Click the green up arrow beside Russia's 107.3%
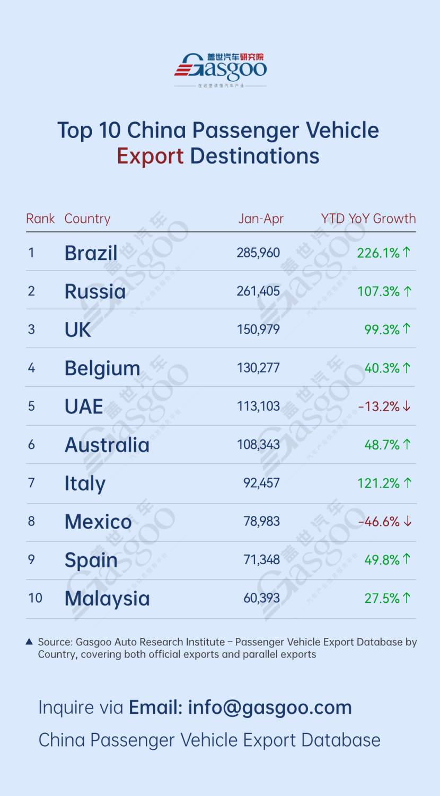 tap(407, 291)
